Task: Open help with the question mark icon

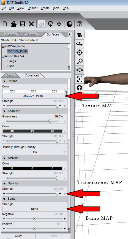Action: (x=79, y=24)
